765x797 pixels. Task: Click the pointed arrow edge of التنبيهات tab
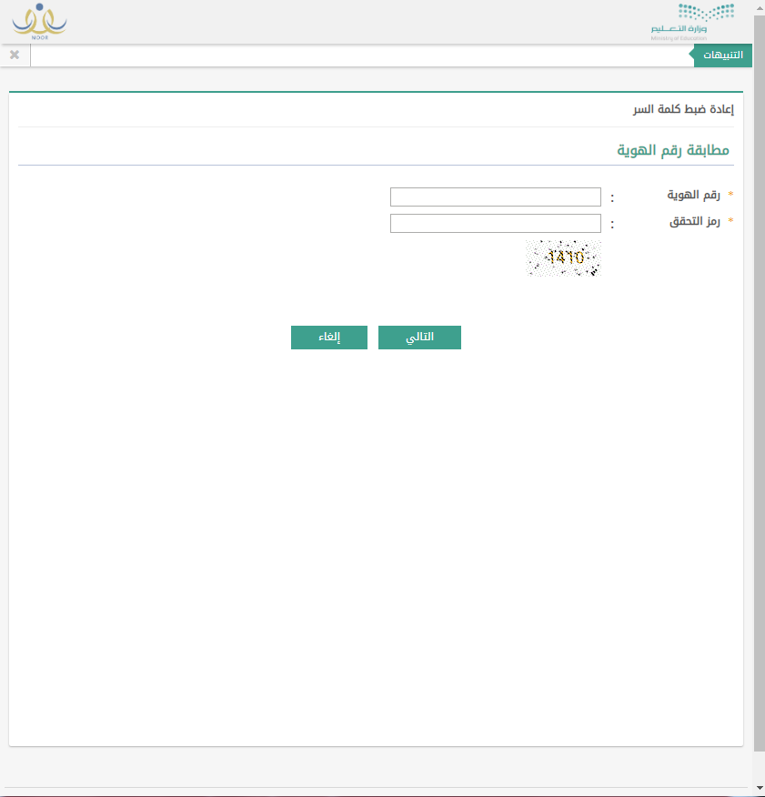(698, 56)
